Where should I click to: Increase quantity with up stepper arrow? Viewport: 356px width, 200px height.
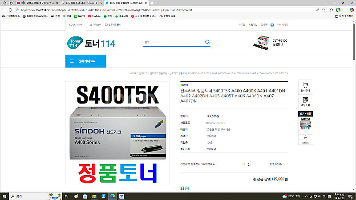[x=249, y=163]
